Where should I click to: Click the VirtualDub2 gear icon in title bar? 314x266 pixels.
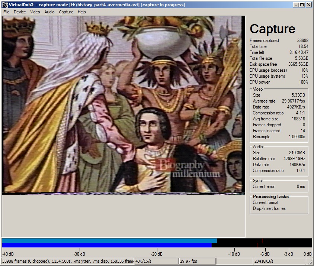(x=5, y=5)
